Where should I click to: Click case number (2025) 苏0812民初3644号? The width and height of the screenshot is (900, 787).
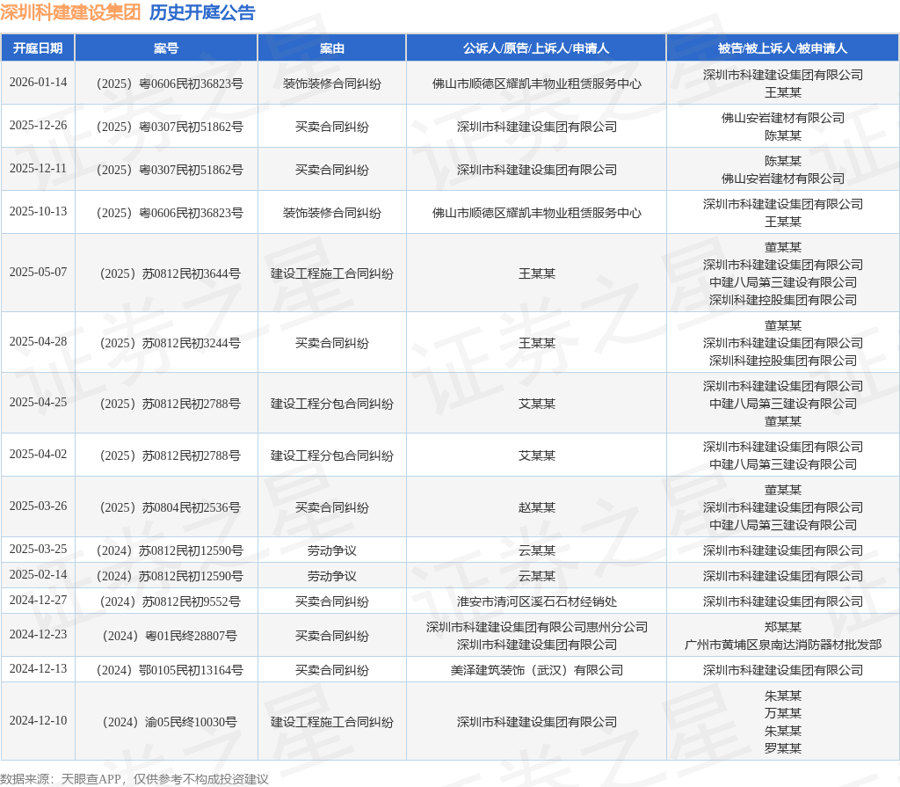coord(170,273)
